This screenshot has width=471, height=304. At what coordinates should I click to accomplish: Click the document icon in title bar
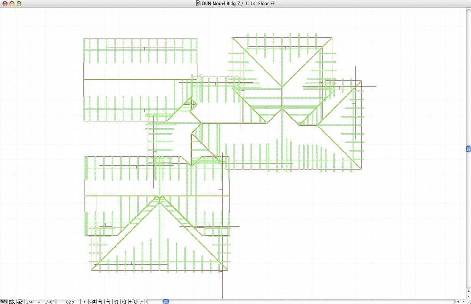pyautogui.click(x=198, y=4)
